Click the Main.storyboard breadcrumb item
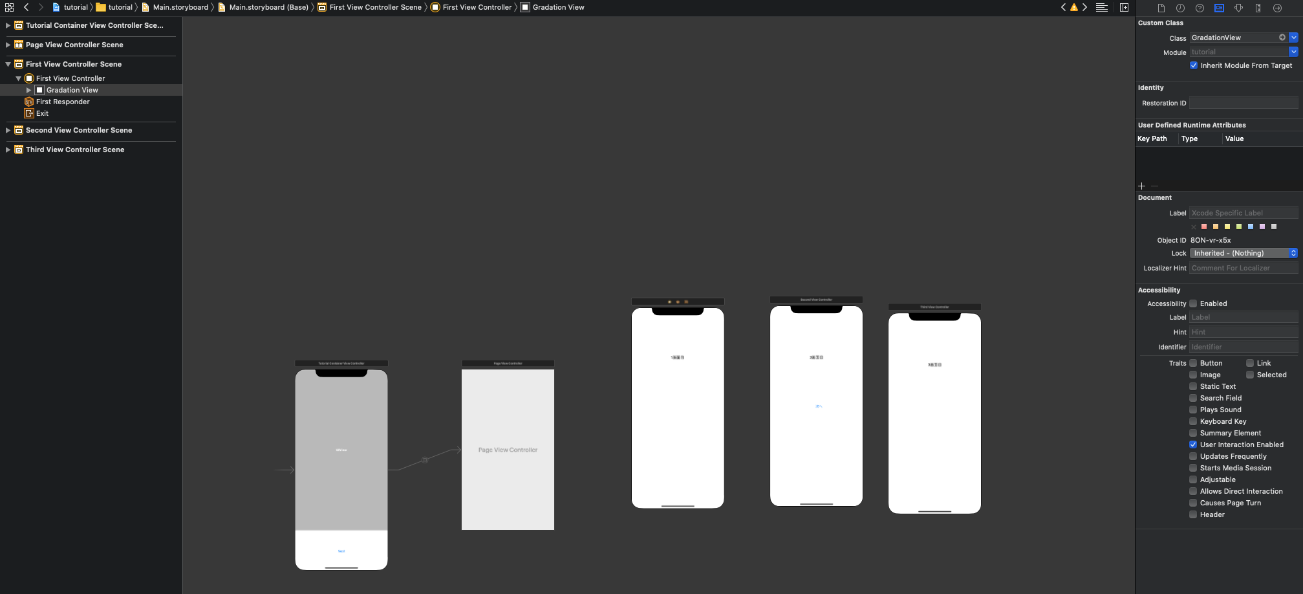This screenshot has width=1303, height=594. [175, 7]
